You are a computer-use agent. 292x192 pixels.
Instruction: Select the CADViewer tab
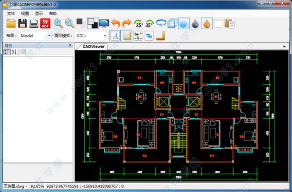(93, 47)
